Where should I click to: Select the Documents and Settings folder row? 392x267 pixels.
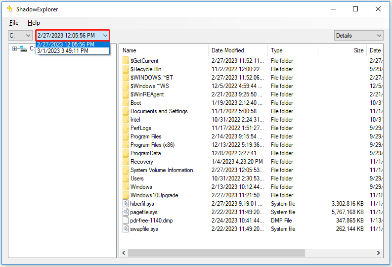coord(159,111)
